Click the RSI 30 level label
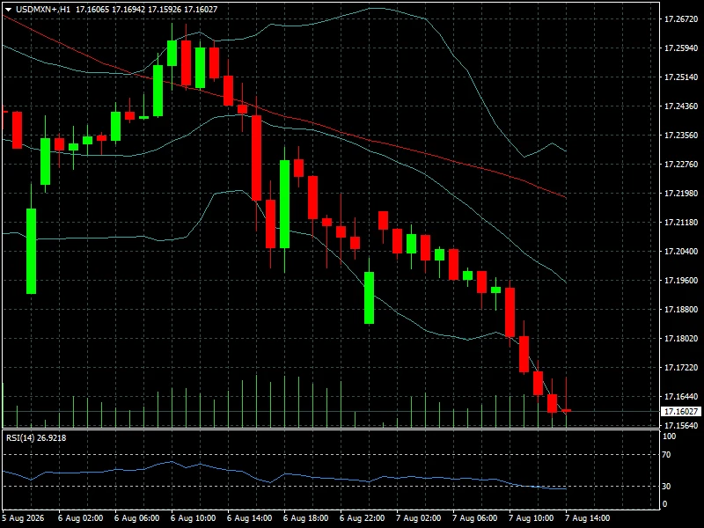The height and width of the screenshot is (528, 704). click(x=667, y=487)
